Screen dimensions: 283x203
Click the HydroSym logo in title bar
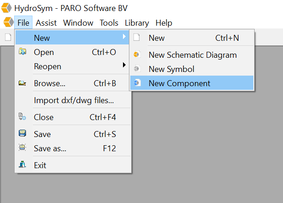[6, 8]
